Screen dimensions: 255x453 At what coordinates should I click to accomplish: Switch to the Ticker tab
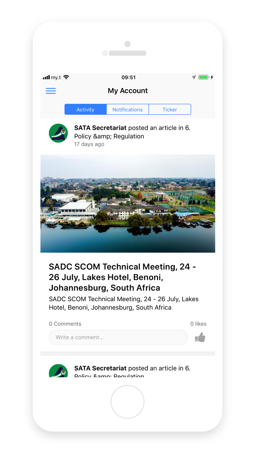click(170, 110)
